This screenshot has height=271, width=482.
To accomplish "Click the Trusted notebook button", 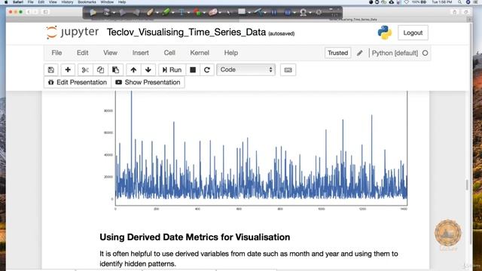I will pos(337,53).
